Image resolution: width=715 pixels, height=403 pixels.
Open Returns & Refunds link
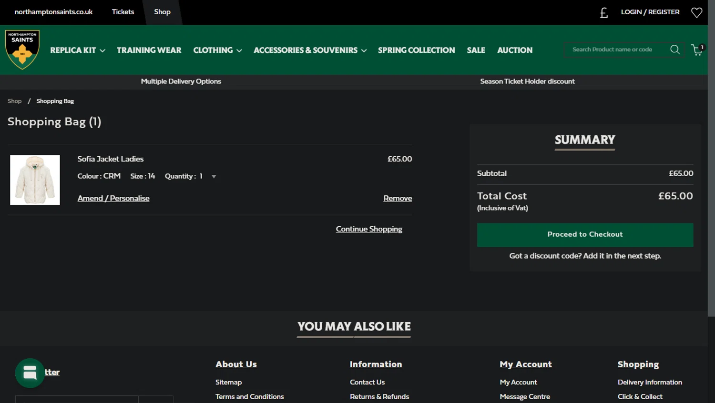pos(379,396)
